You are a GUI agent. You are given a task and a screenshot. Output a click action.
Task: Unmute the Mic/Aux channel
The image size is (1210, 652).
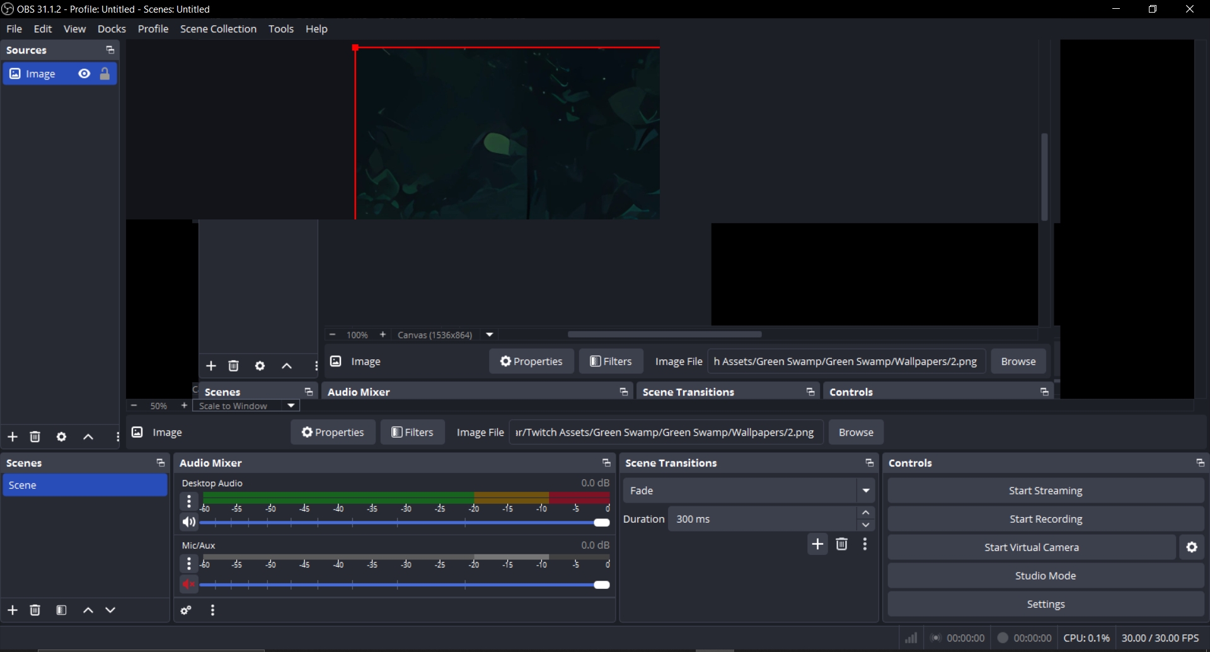(188, 585)
